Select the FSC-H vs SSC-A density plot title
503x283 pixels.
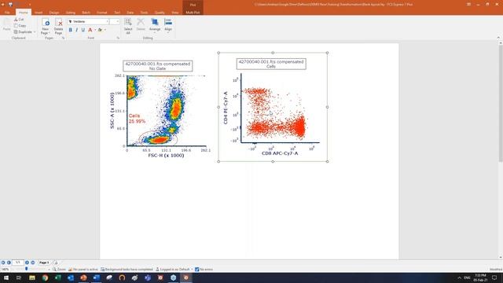coord(158,66)
